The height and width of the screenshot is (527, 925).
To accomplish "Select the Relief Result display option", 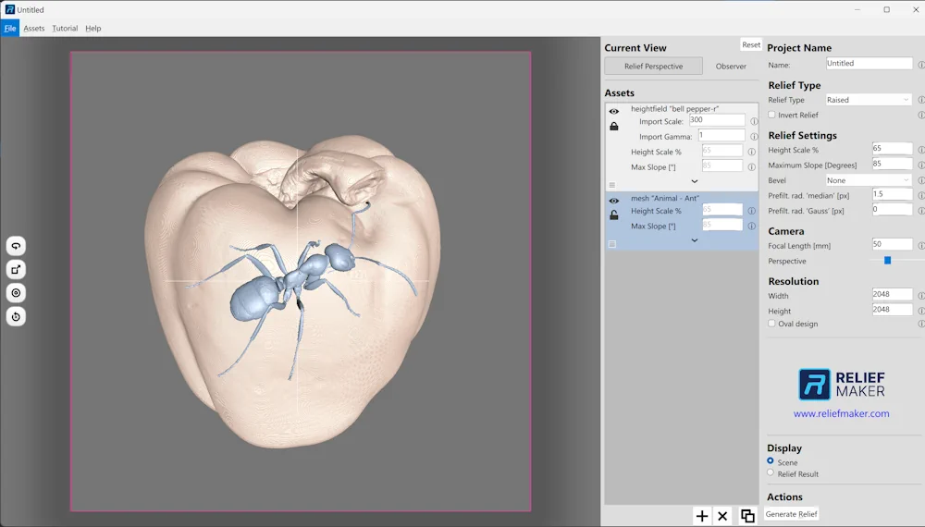I will 771,473.
